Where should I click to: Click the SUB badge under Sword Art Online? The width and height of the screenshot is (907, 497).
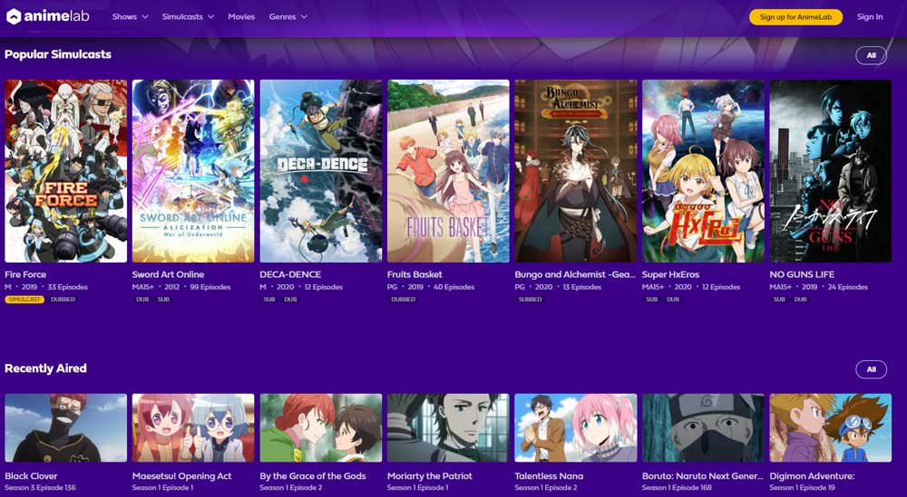click(163, 300)
